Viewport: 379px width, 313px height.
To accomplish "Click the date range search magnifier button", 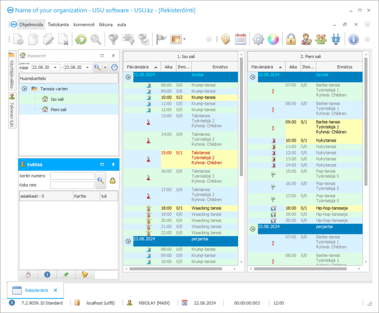I will (x=97, y=67).
